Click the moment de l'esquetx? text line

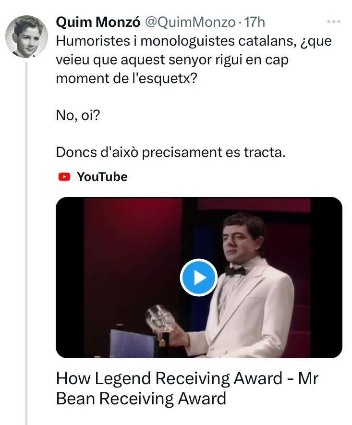[127, 79]
